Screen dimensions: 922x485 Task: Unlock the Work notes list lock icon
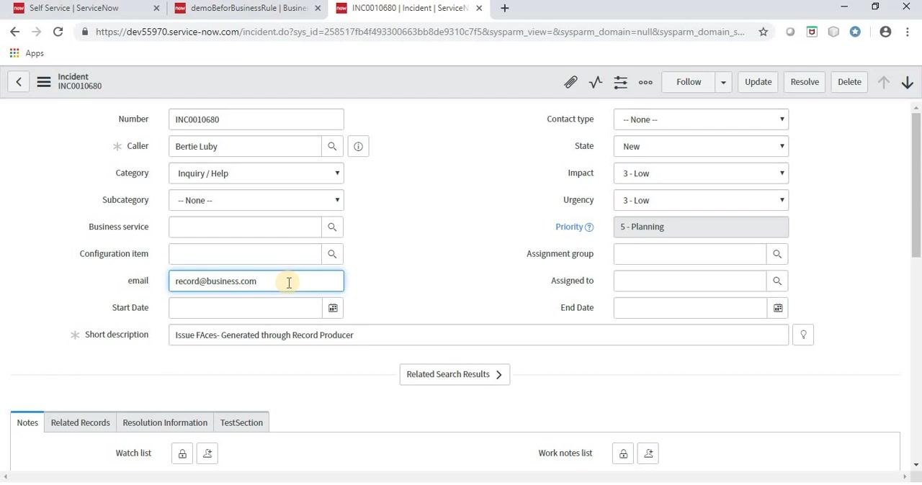(x=623, y=453)
